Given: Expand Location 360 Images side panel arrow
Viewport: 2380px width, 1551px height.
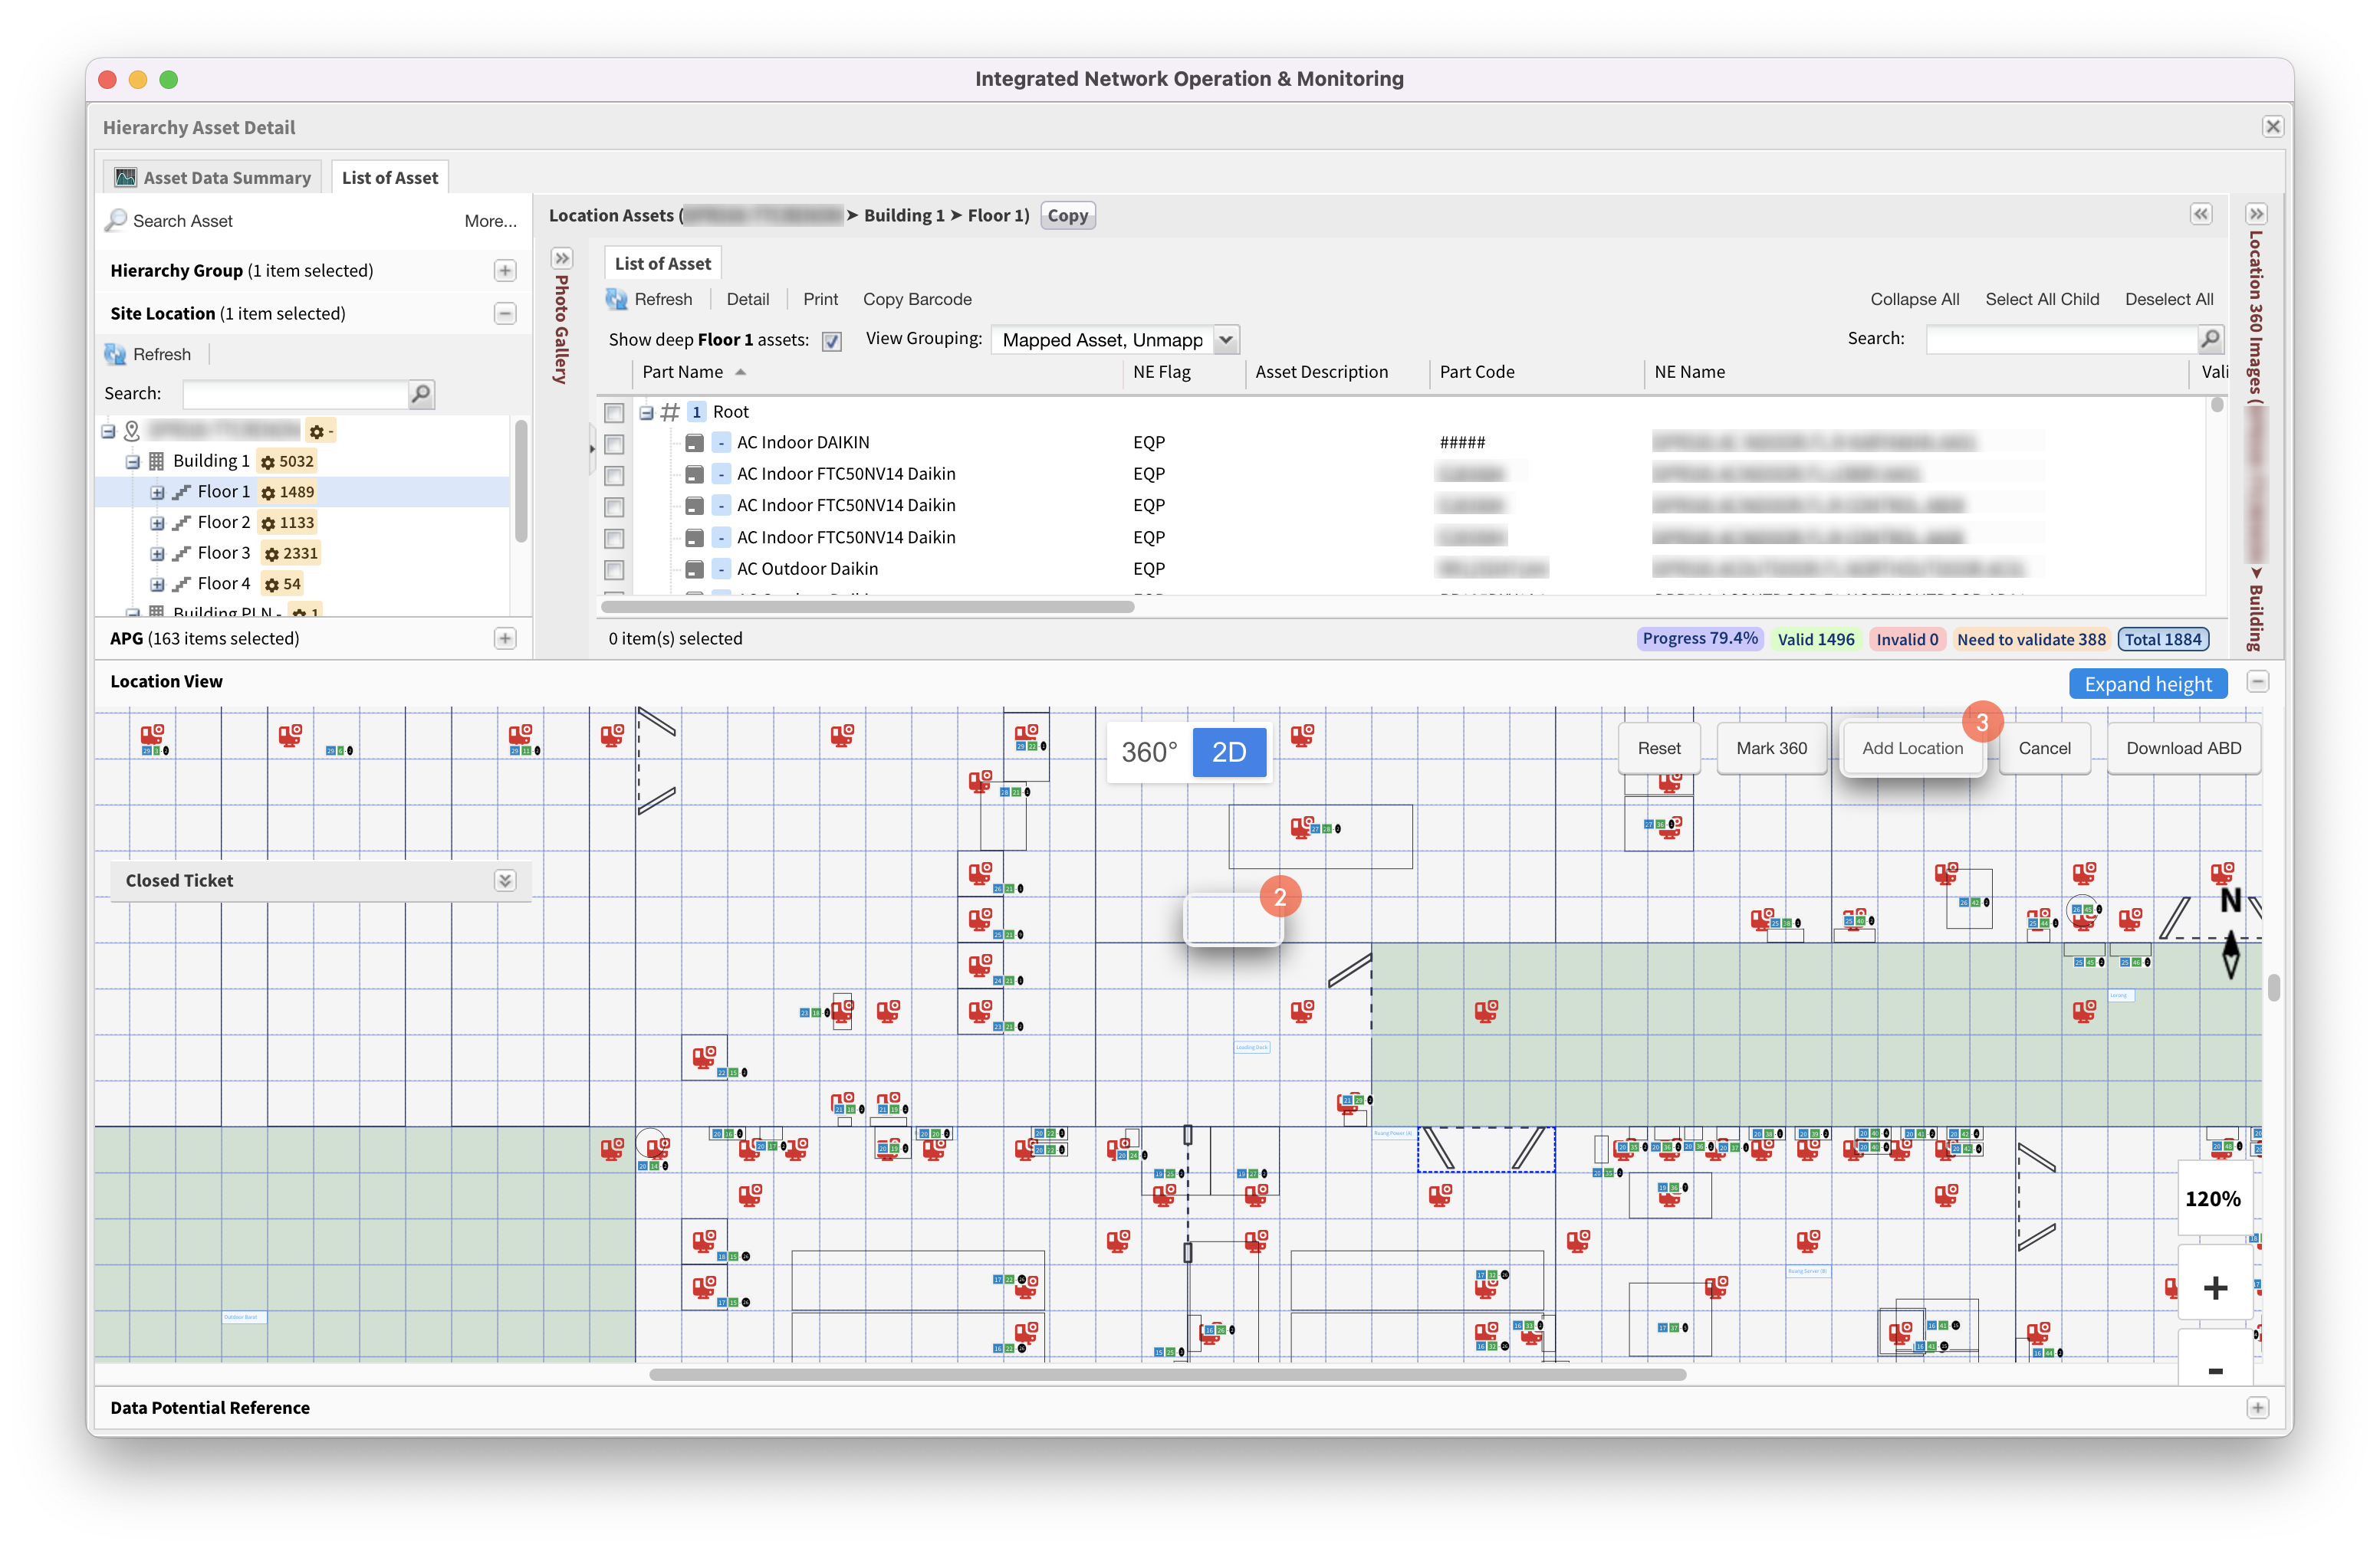Looking at the screenshot, I should coord(2255,214).
